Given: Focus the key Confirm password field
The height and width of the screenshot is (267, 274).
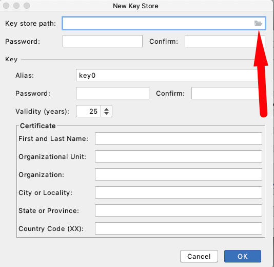Looking at the screenshot, I should [228, 93].
